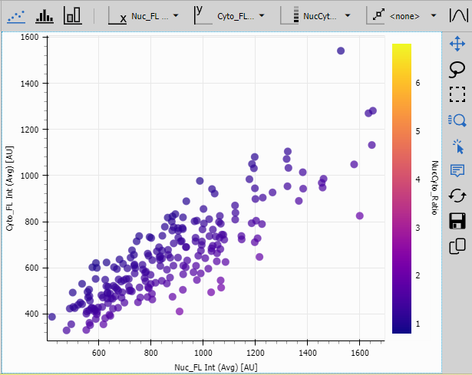Select the zoom magnifier tool

click(457, 120)
